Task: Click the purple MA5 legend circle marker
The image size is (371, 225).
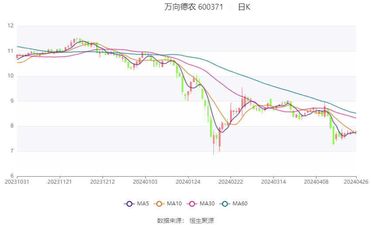Action: click(129, 203)
